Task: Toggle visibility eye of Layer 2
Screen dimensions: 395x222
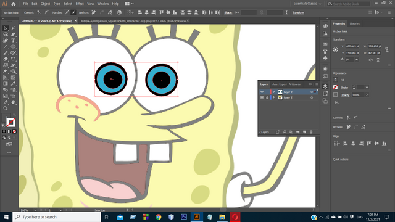Action: pos(262,92)
